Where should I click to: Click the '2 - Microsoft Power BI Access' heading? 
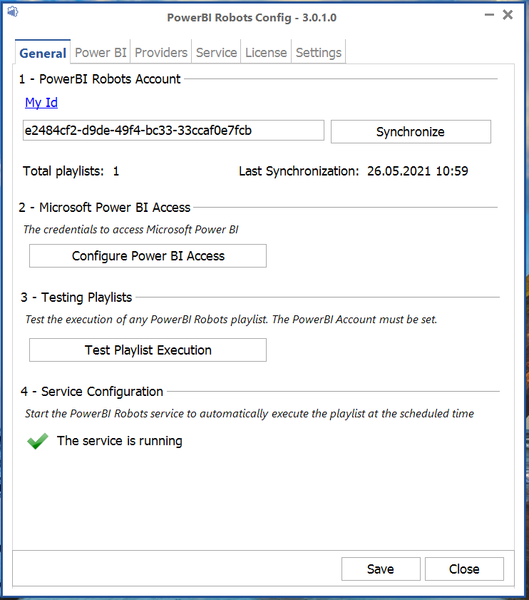click(104, 208)
